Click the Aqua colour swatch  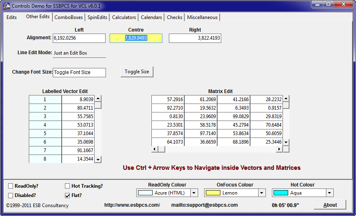(x=281, y=193)
